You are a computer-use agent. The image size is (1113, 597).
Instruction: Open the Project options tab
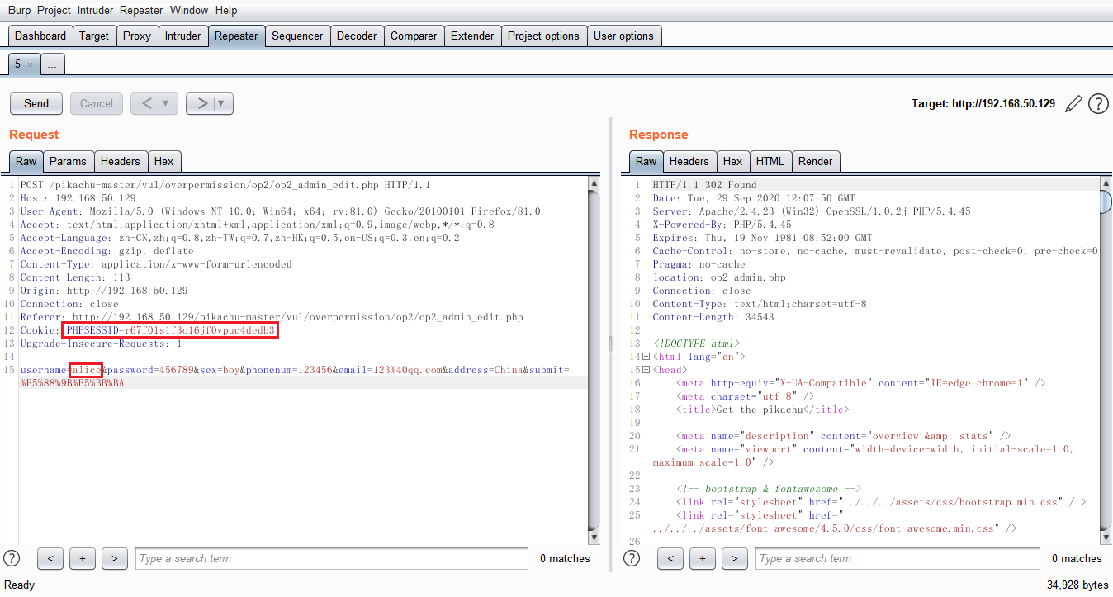(x=543, y=36)
